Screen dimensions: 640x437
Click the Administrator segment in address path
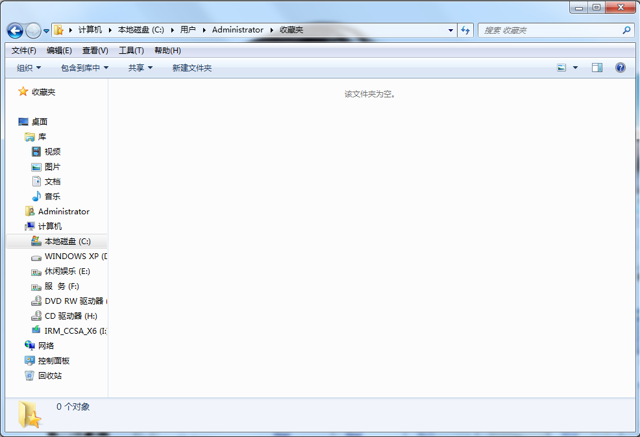tap(238, 30)
